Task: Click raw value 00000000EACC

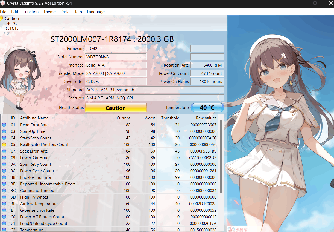Action: coord(203,138)
